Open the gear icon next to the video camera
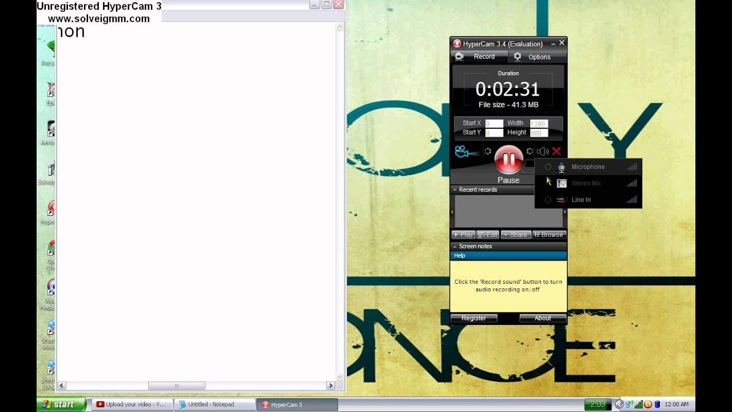The width and height of the screenshot is (732, 412). point(488,152)
